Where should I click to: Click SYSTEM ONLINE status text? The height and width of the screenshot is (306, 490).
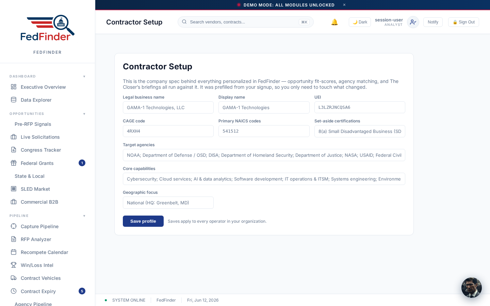click(129, 300)
